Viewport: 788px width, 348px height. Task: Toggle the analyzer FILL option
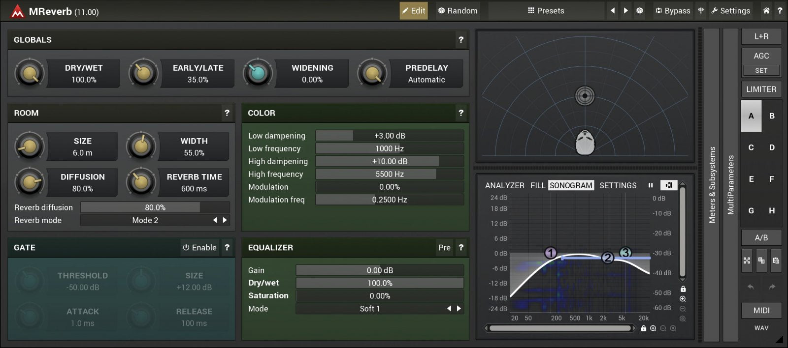point(538,185)
